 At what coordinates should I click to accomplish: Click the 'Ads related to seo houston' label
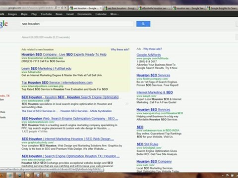point(38,49)
